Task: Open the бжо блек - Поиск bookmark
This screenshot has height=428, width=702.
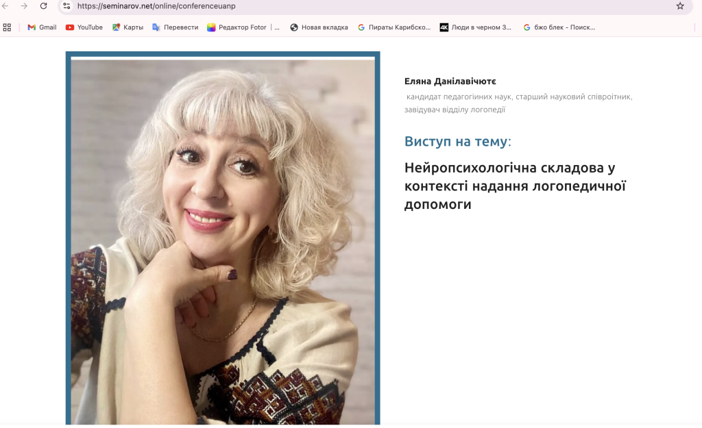Action: click(x=559, y=27)
